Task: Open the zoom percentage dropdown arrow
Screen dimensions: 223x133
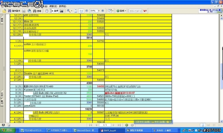Action: tap(99, 11)
